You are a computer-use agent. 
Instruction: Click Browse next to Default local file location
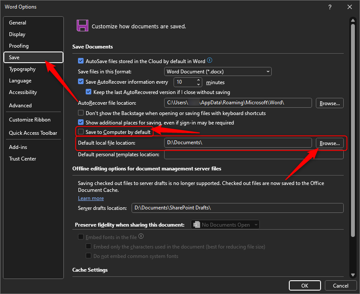coord(330,142)
